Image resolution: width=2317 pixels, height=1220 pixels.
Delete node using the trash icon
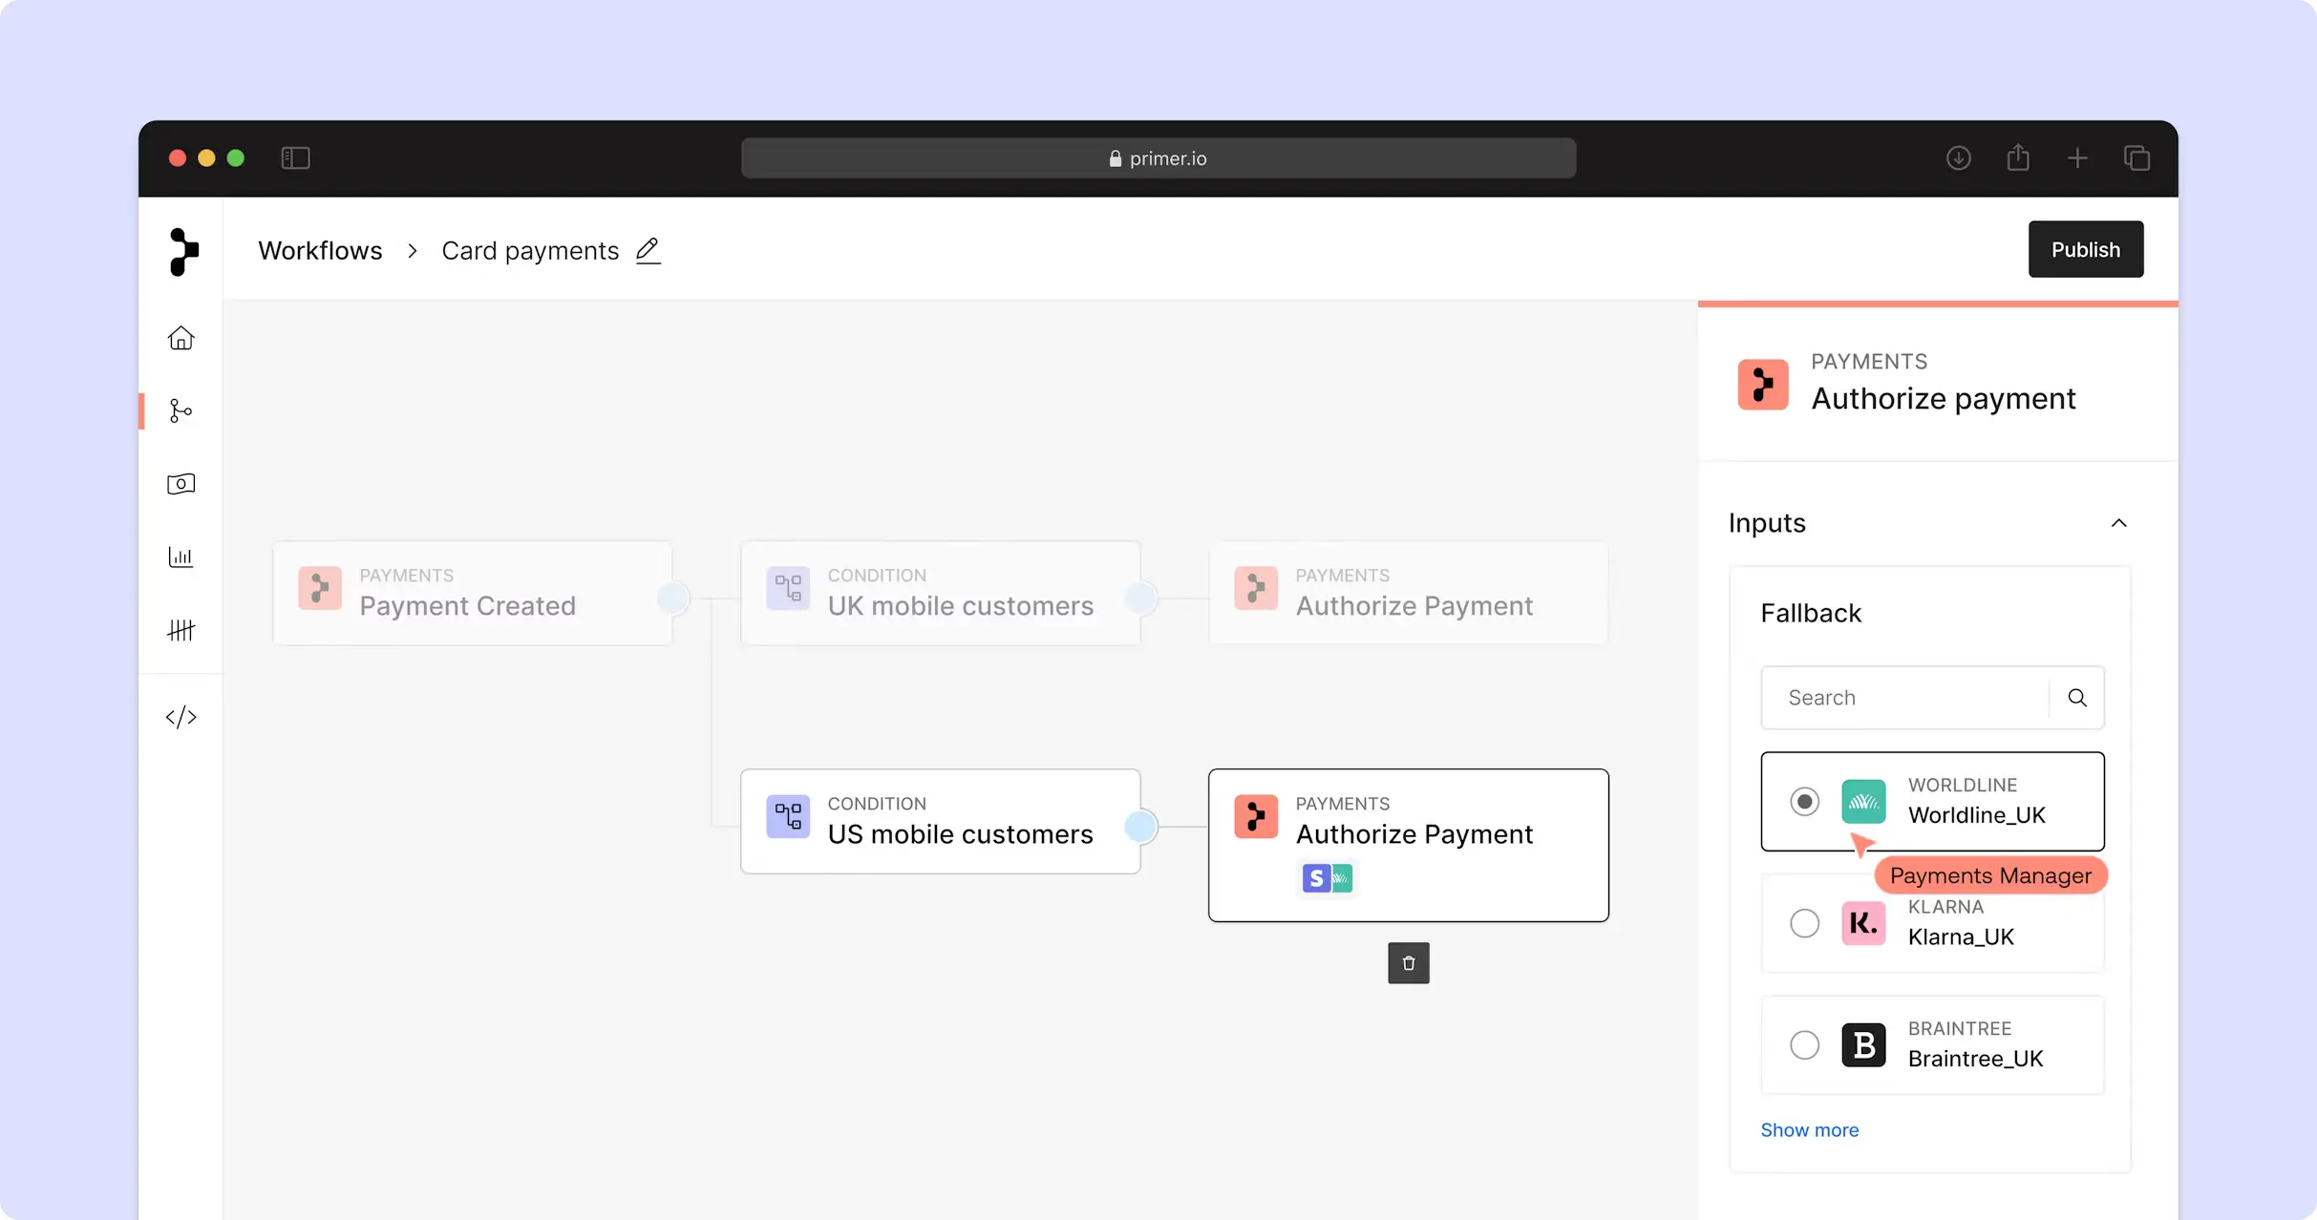[1408, 963]
